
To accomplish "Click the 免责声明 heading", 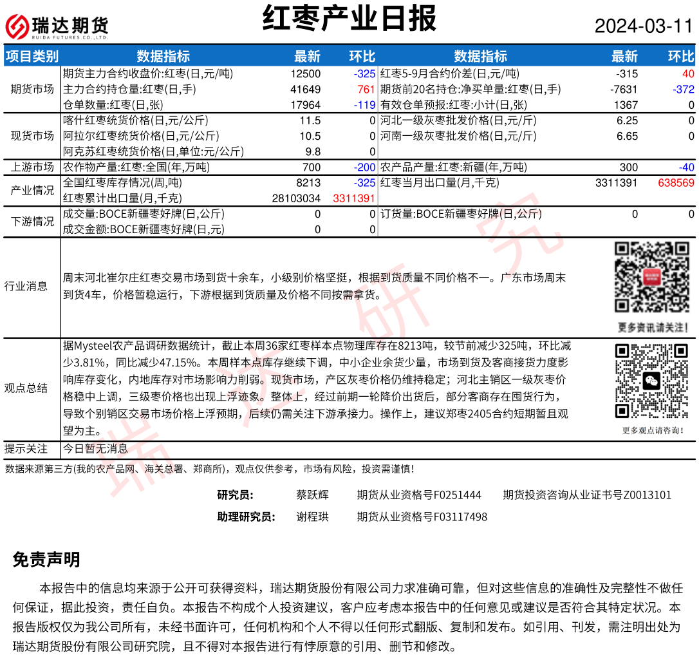I will (x=46, y=560).
